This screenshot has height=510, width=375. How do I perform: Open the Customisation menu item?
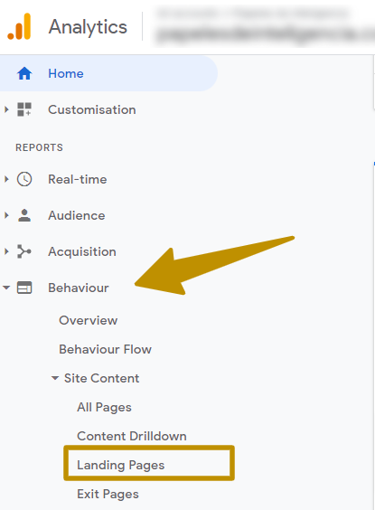(92, 109)
